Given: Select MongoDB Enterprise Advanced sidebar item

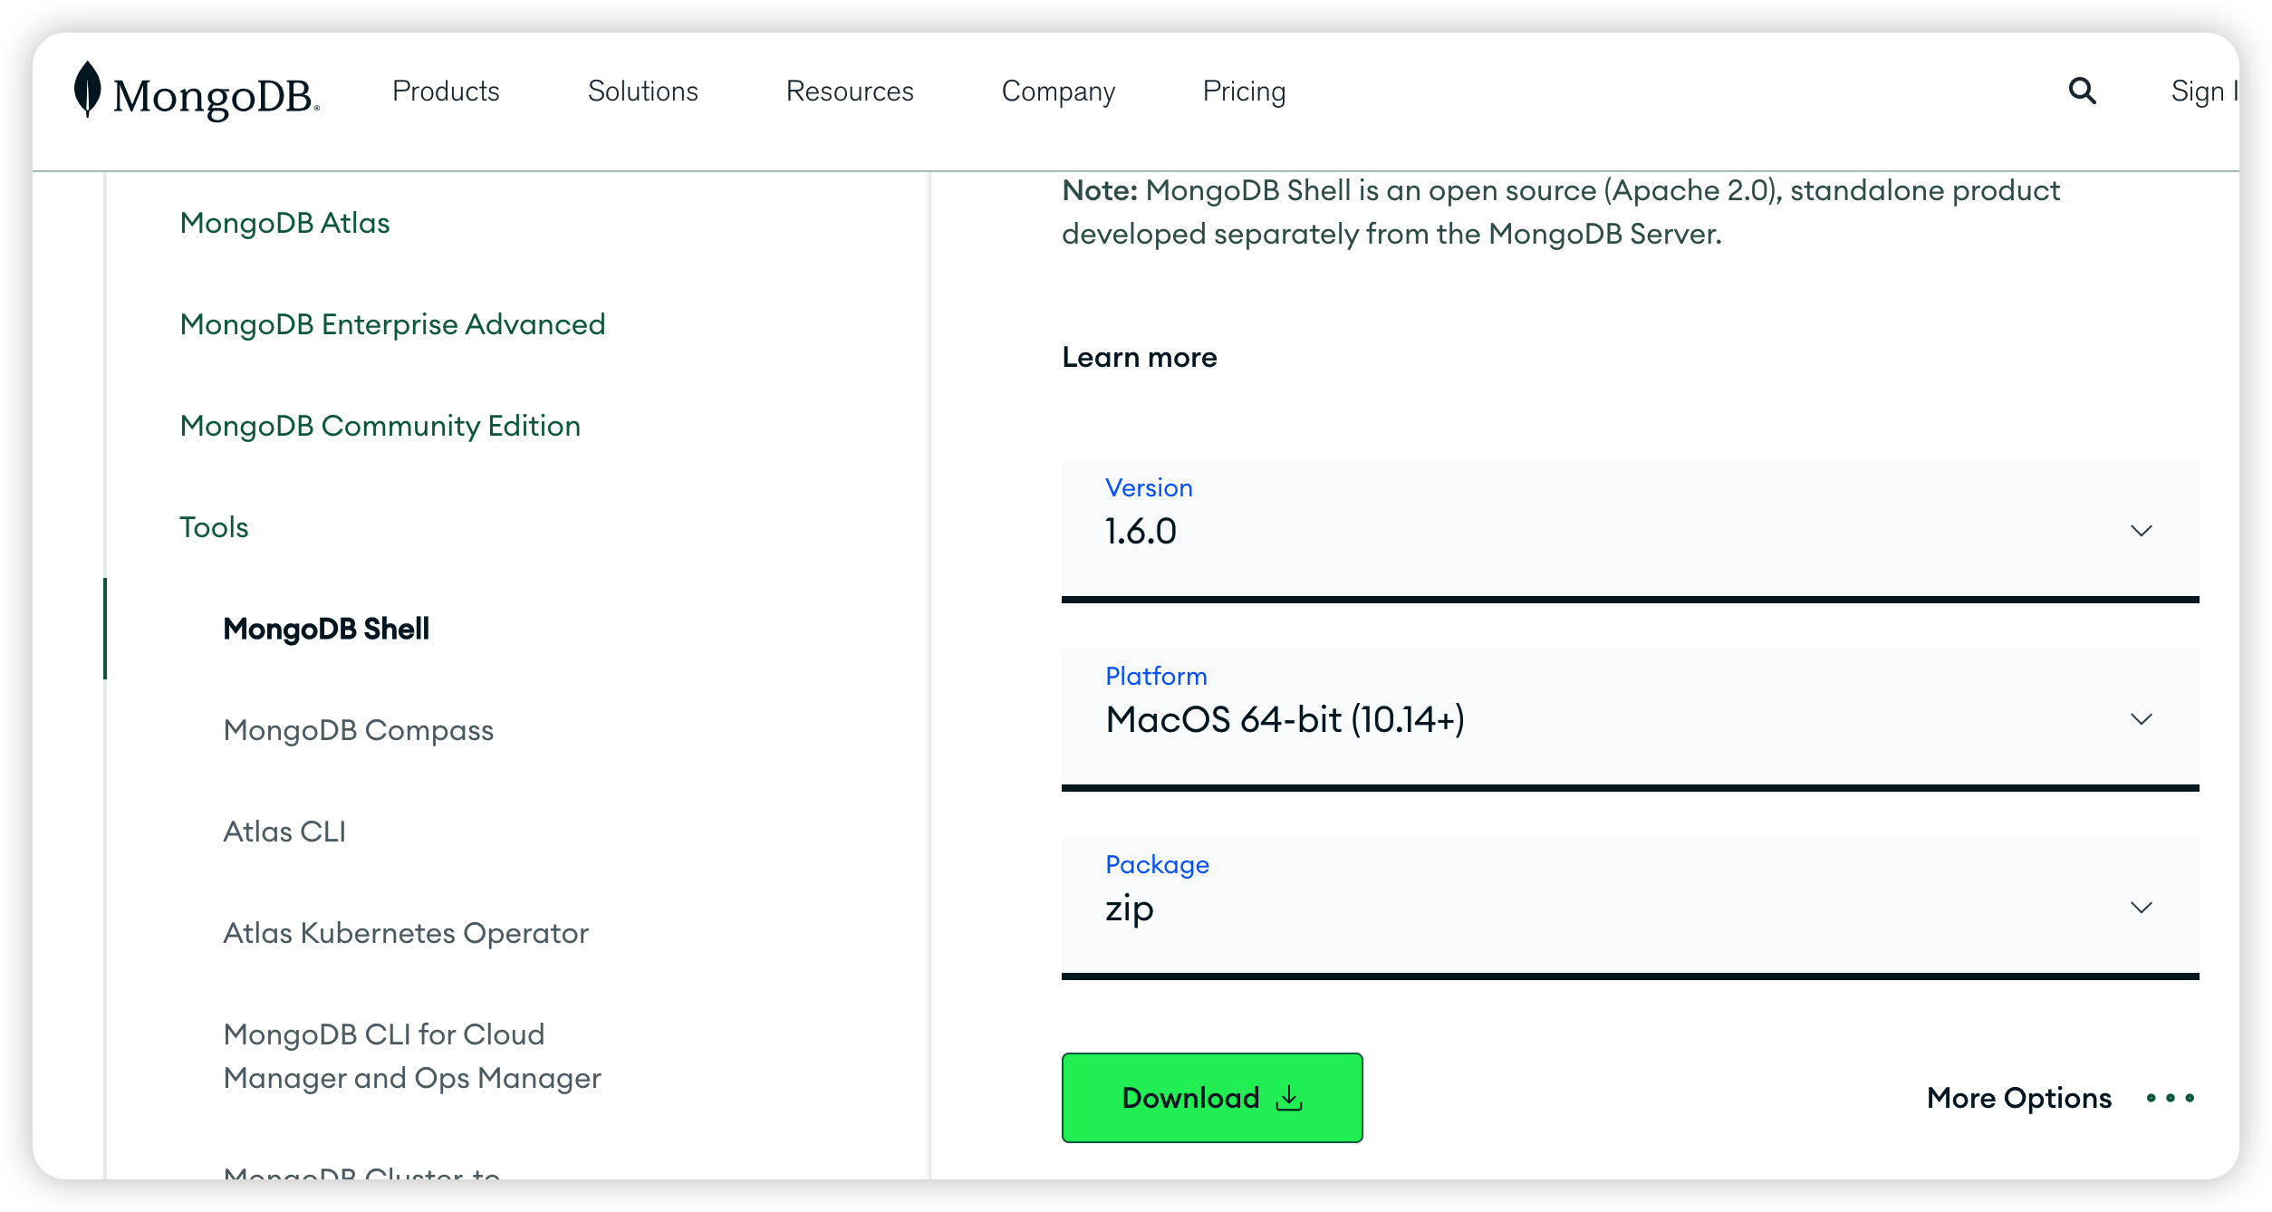Looking at the screenshot, I should tap(392, 324).
